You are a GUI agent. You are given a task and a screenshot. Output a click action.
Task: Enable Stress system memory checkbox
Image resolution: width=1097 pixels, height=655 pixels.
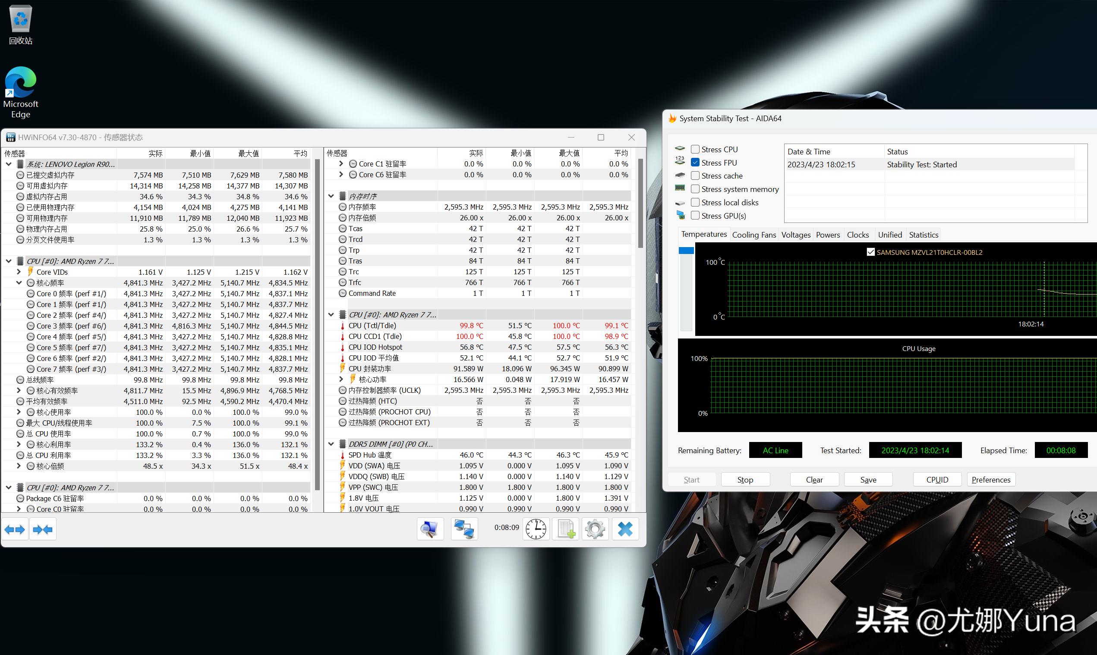pyautogui.click(x=695, y=189)
